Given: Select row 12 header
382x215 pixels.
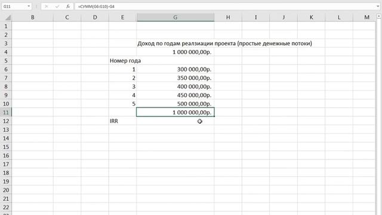Looking at the screenshot, I should click(x=6, y=121).
